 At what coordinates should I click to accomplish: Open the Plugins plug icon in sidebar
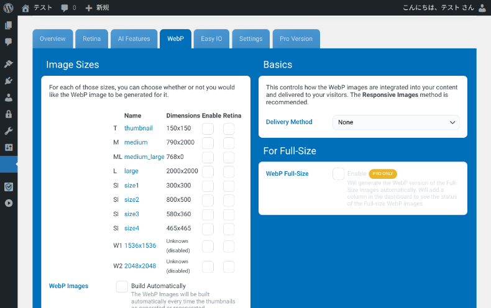[x=8, y=81]
